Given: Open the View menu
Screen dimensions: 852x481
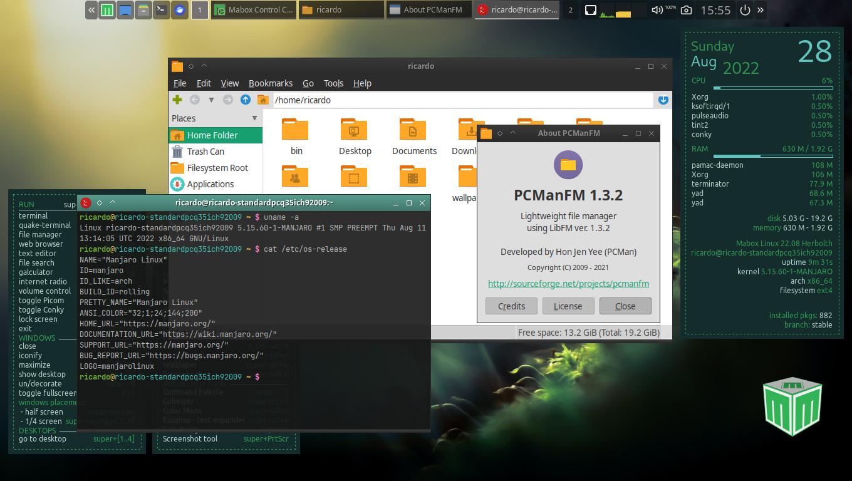Looking at the screenshot, I should coord(230,83).
